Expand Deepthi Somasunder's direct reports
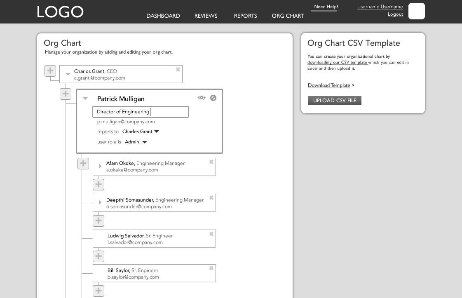Image resolution: width=462 pixels, height=298 pixels. click(100, 202)
